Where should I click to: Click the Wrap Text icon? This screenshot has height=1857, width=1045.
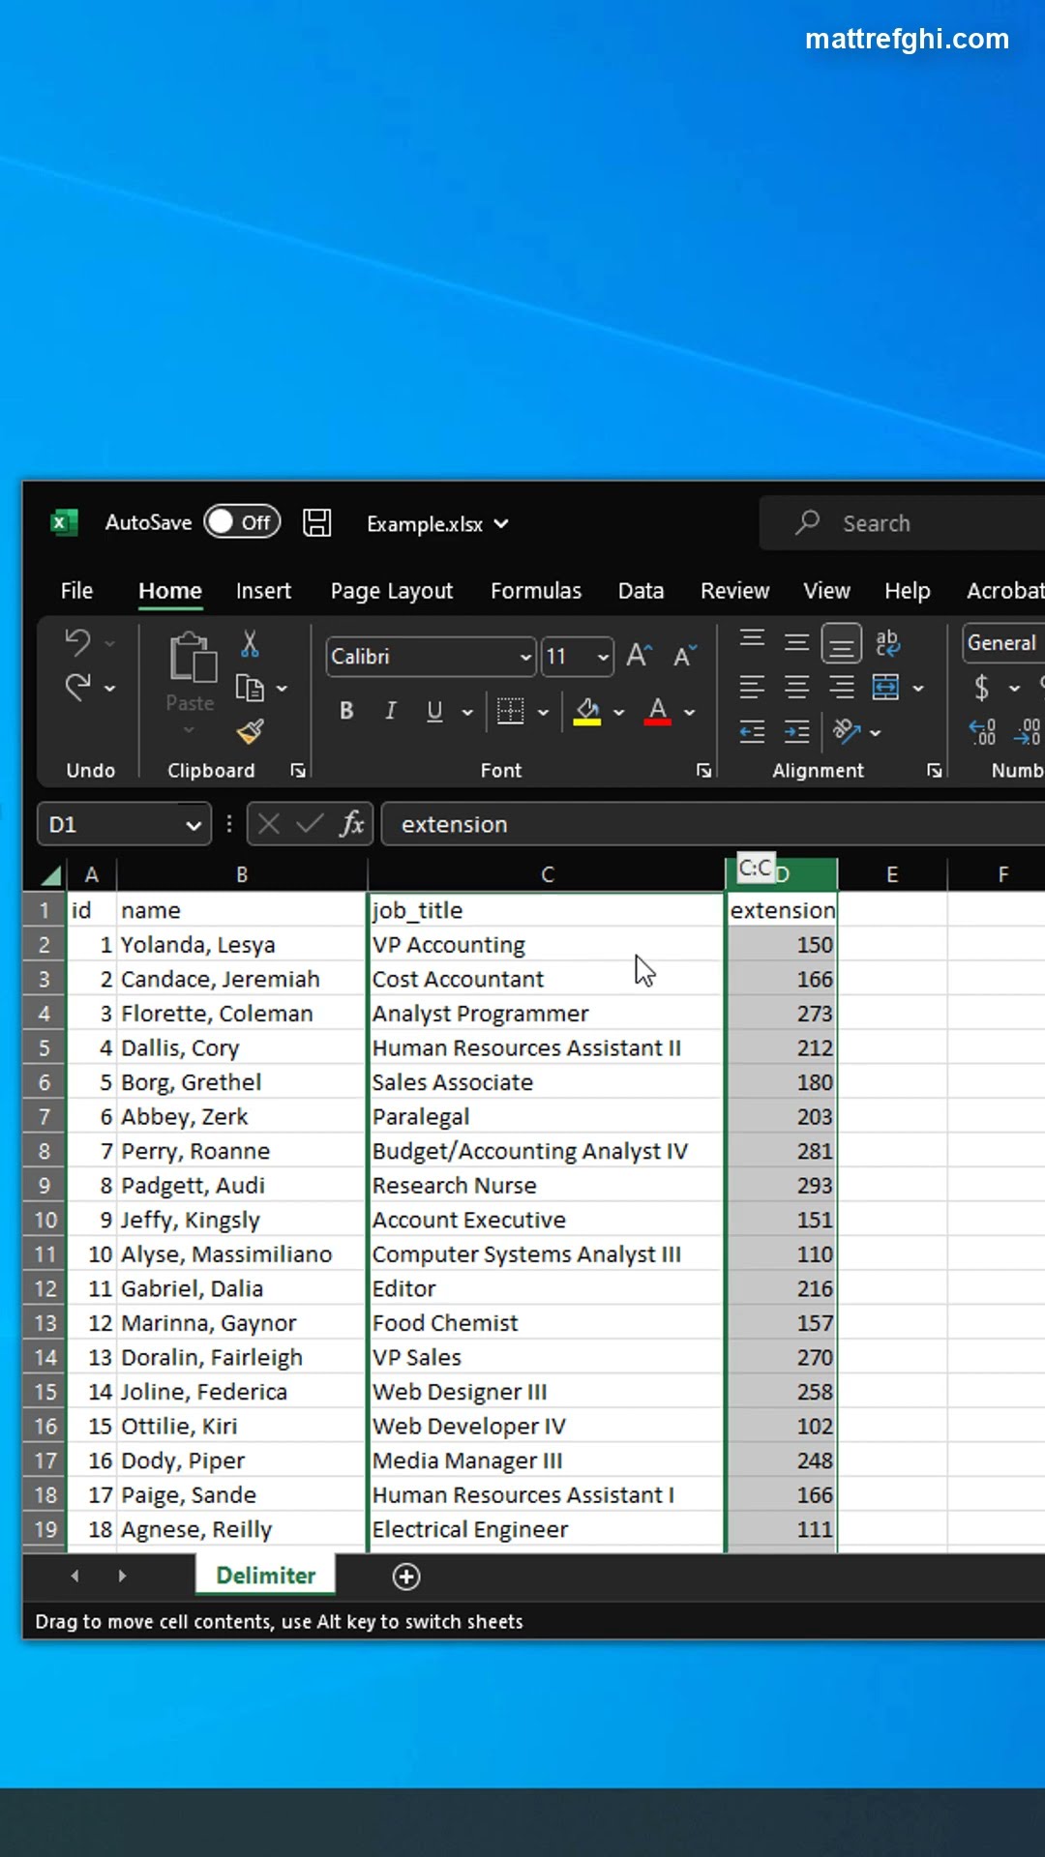click(886, 642)
